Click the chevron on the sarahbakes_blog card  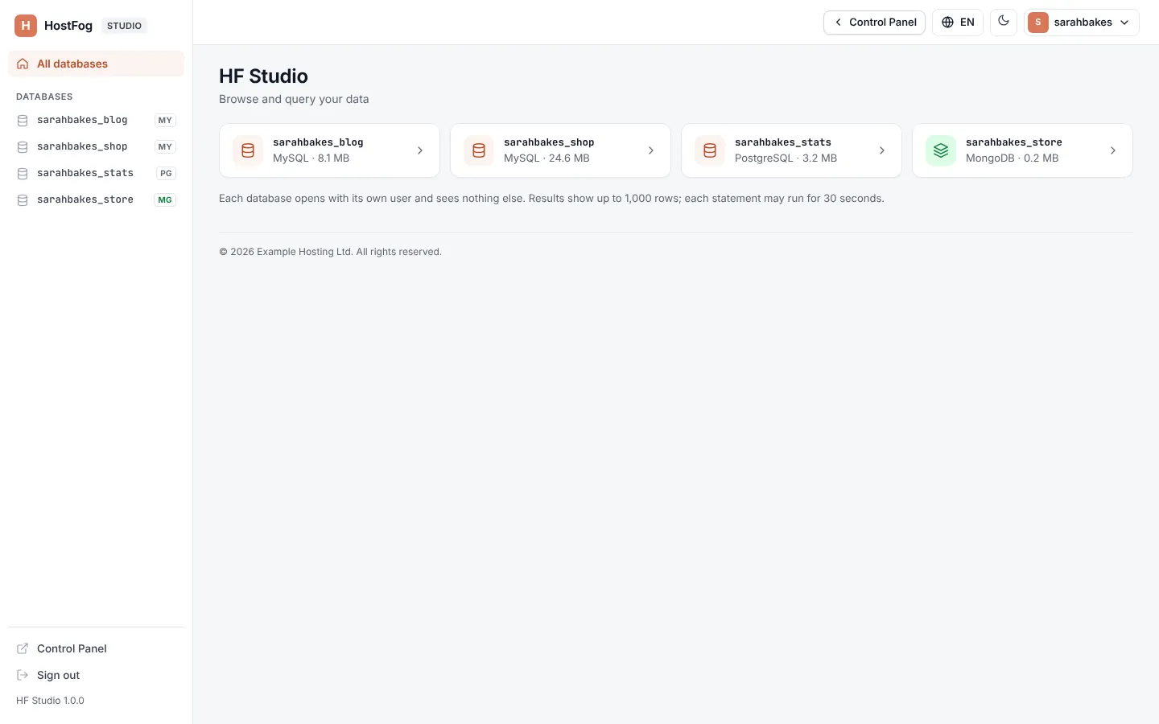(x=420, y=150)
